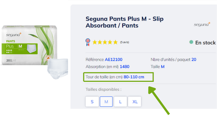Click the reference number AE12100
217x117 pixels.
point(114,60)
